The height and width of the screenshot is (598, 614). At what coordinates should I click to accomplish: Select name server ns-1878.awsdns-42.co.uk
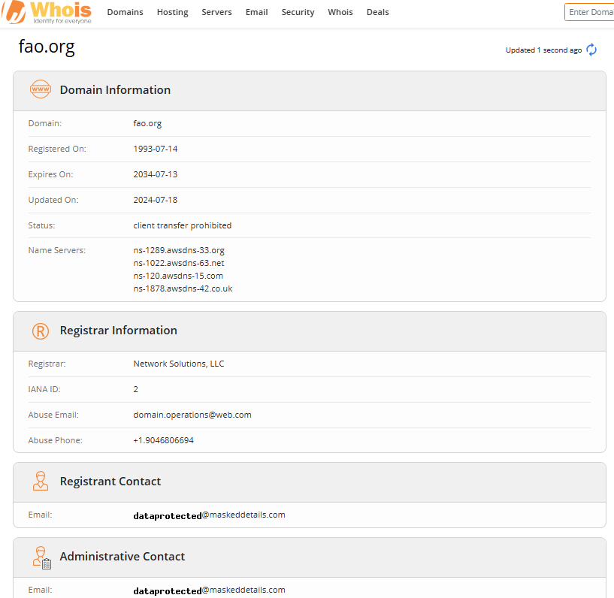click(183, 288)
